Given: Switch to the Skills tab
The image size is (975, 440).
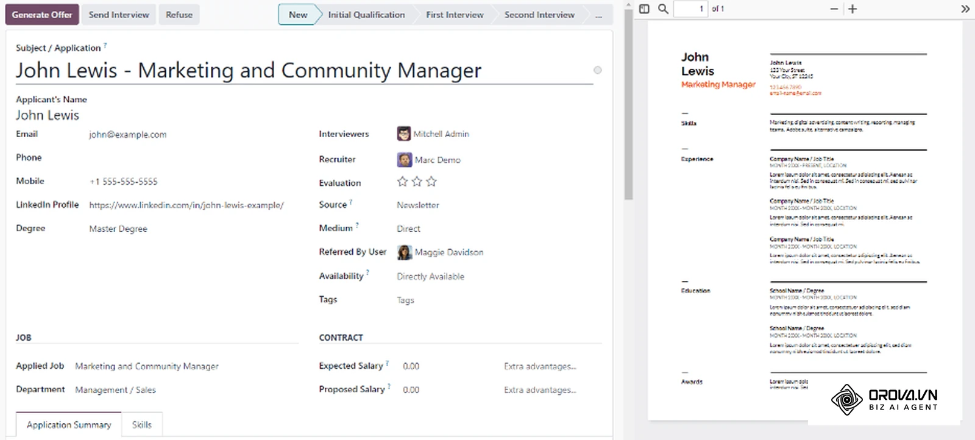Looking at the screenshot, I should click(x=142, y=425).
